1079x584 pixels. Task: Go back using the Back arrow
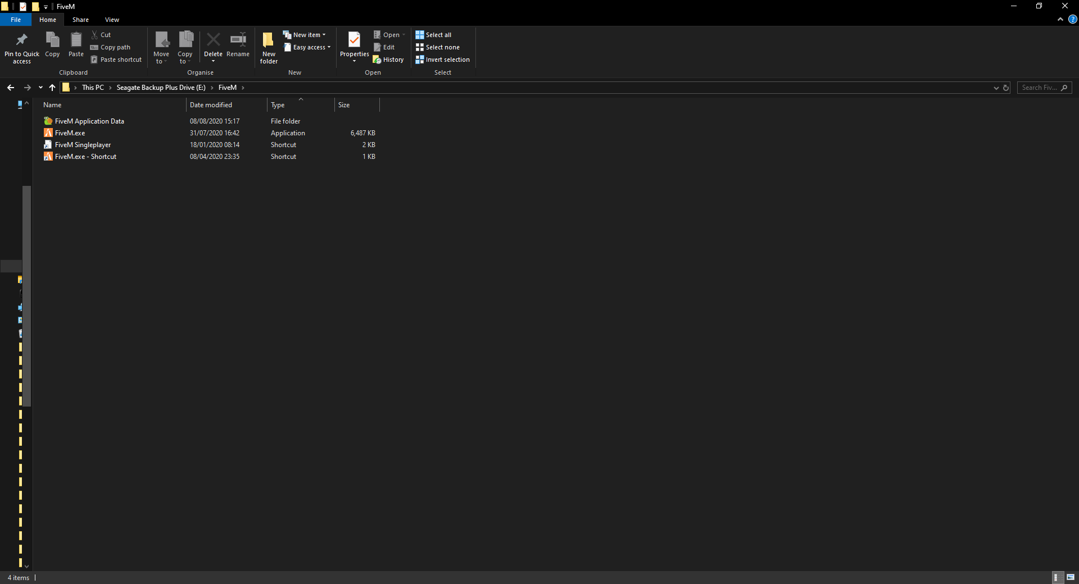coord(11,88)
